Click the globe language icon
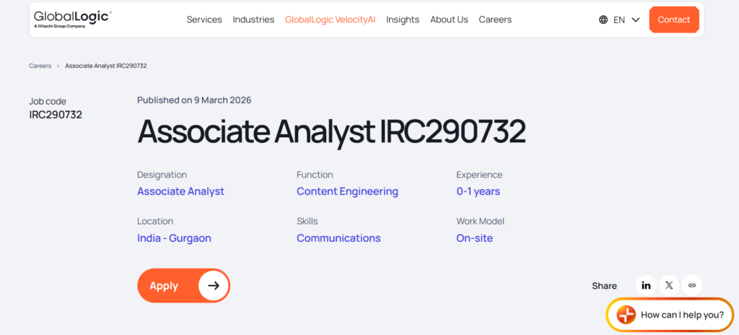This screenshot has width=739, height=335. pyautogui.click(x=603, y=19)
